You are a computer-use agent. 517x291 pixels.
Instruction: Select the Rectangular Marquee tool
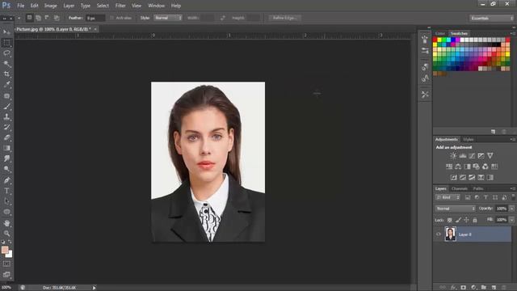[x=6, y=43]
